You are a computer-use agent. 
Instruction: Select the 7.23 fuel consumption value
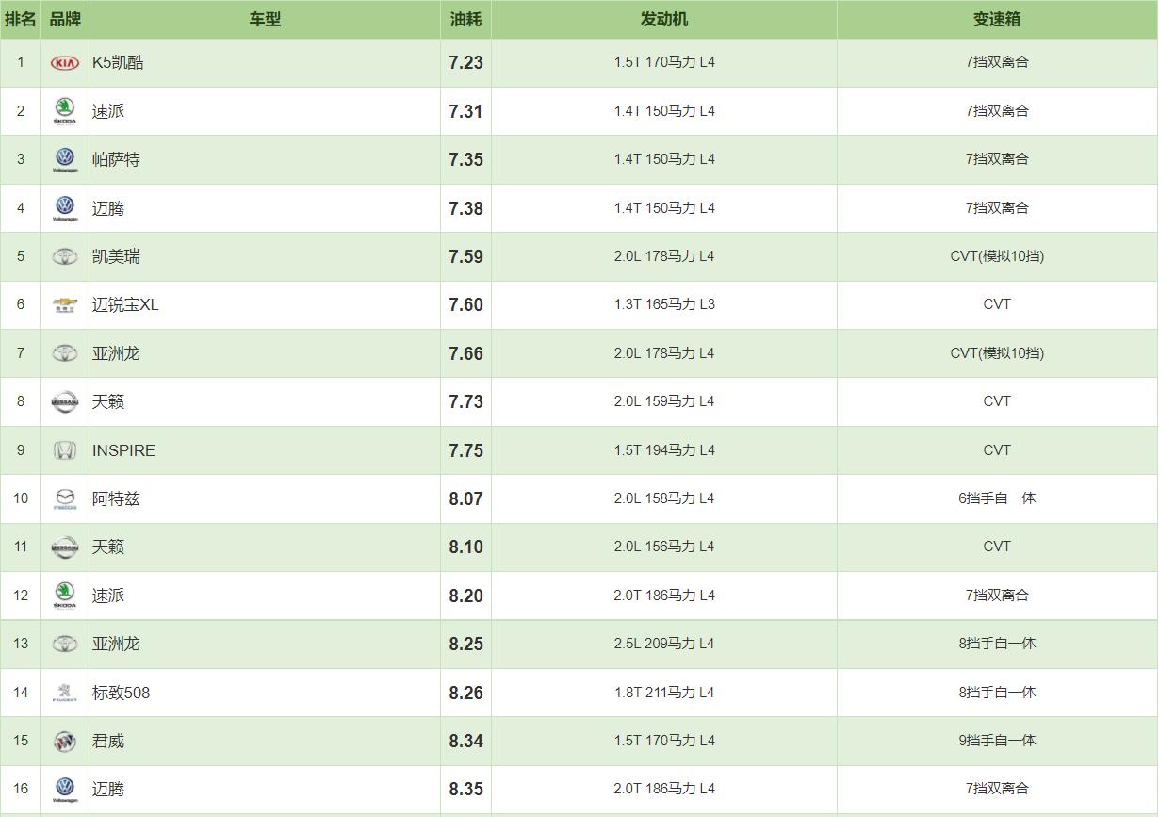point(466,63)
